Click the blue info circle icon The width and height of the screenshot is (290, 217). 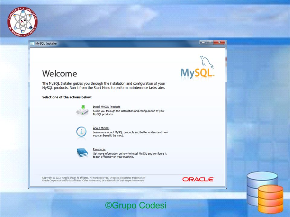pyautogui.click(x=81, y=132)
